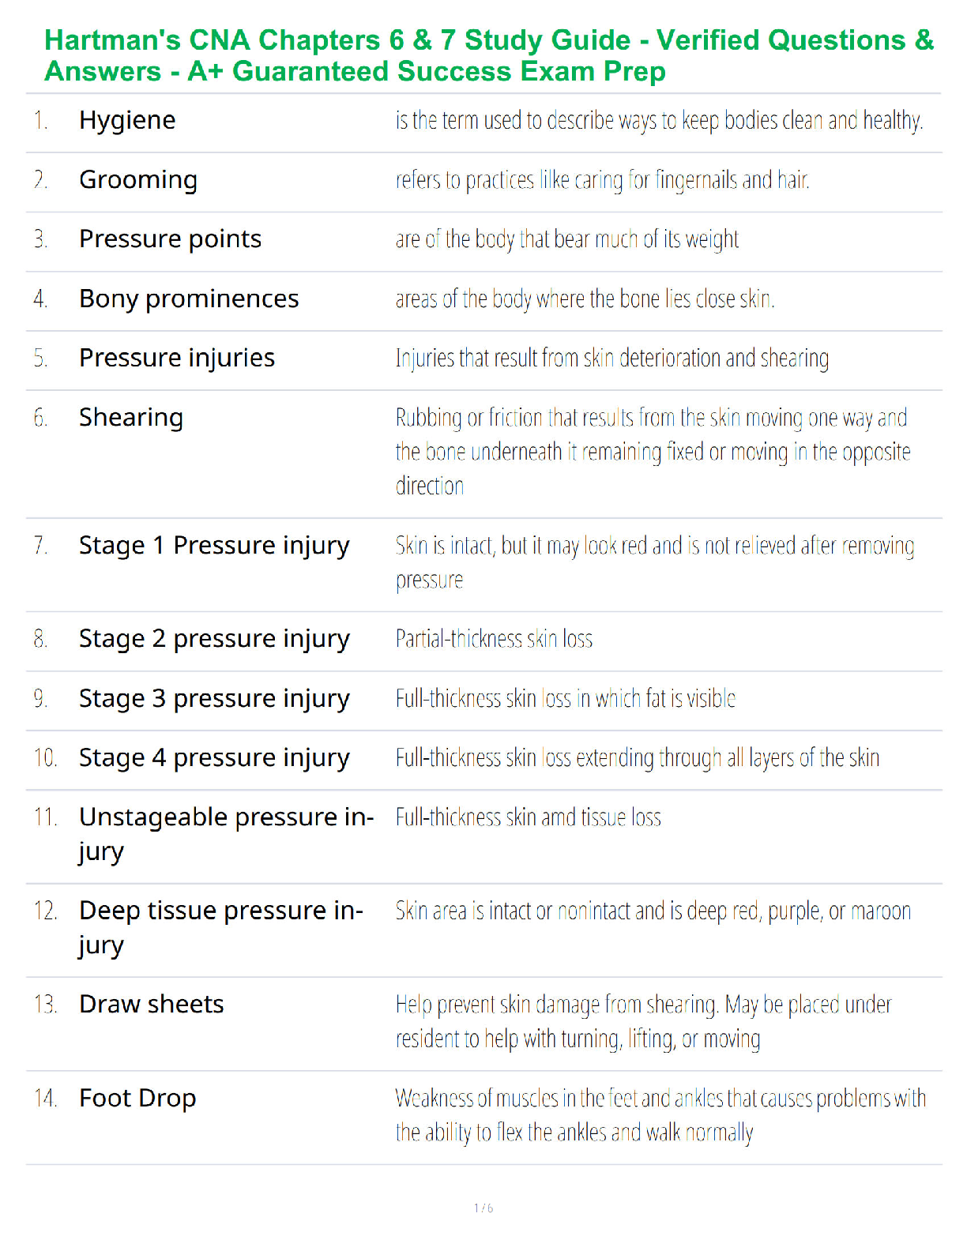
Task: Click the Pressure points term
Action: point(170,239)
